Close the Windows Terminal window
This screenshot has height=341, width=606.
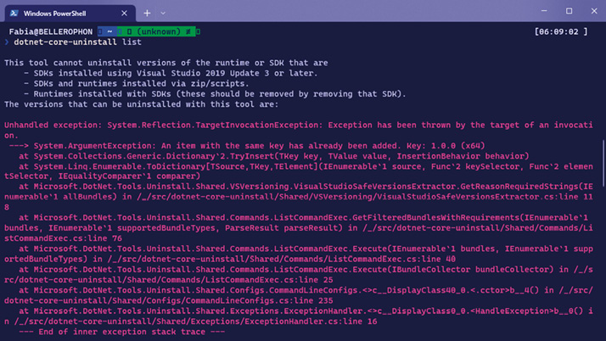coord(594,11)
